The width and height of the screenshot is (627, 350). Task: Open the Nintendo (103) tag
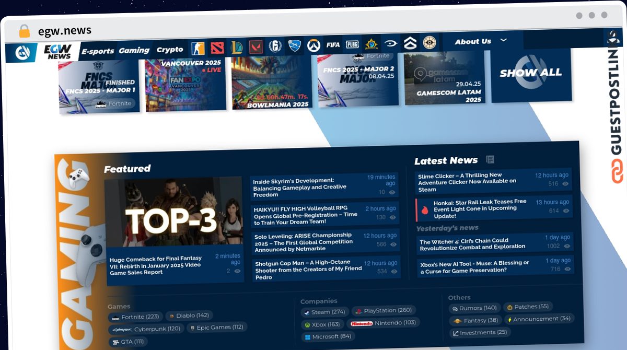coord(384,323)
